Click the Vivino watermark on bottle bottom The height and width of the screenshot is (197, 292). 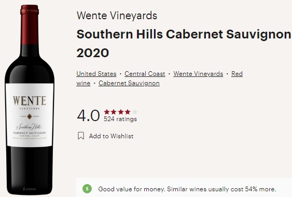point(29,189)
